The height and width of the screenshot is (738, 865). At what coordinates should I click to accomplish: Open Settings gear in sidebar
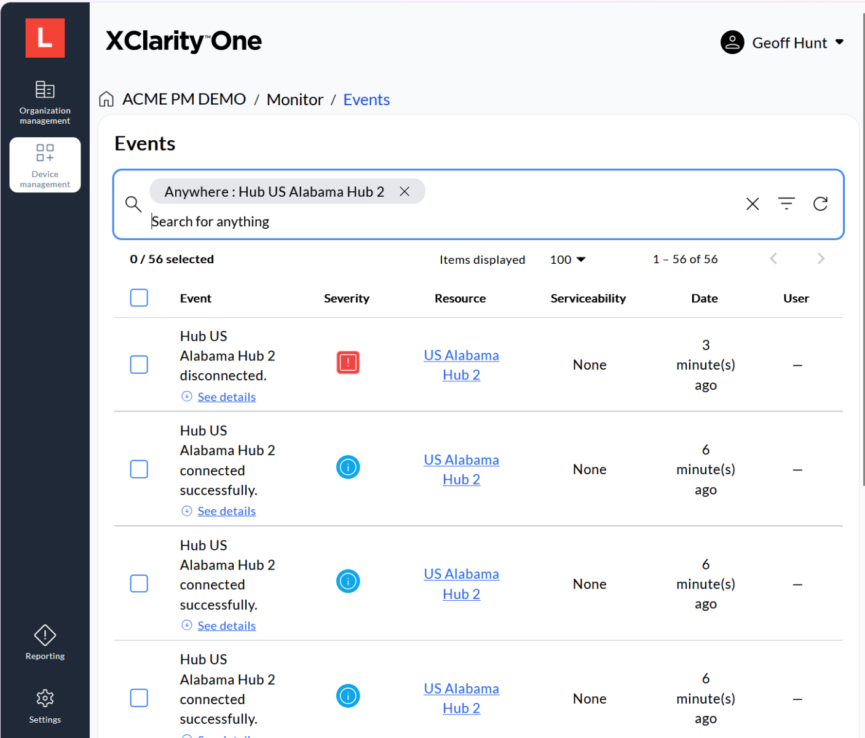pyautogui.click(x=45, y=707)
